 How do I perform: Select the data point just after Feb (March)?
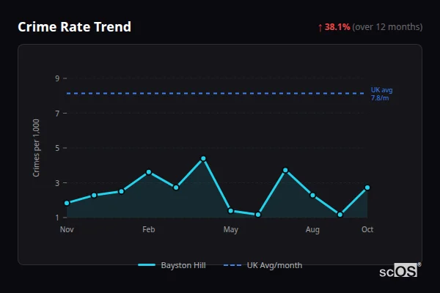[176, 188]
